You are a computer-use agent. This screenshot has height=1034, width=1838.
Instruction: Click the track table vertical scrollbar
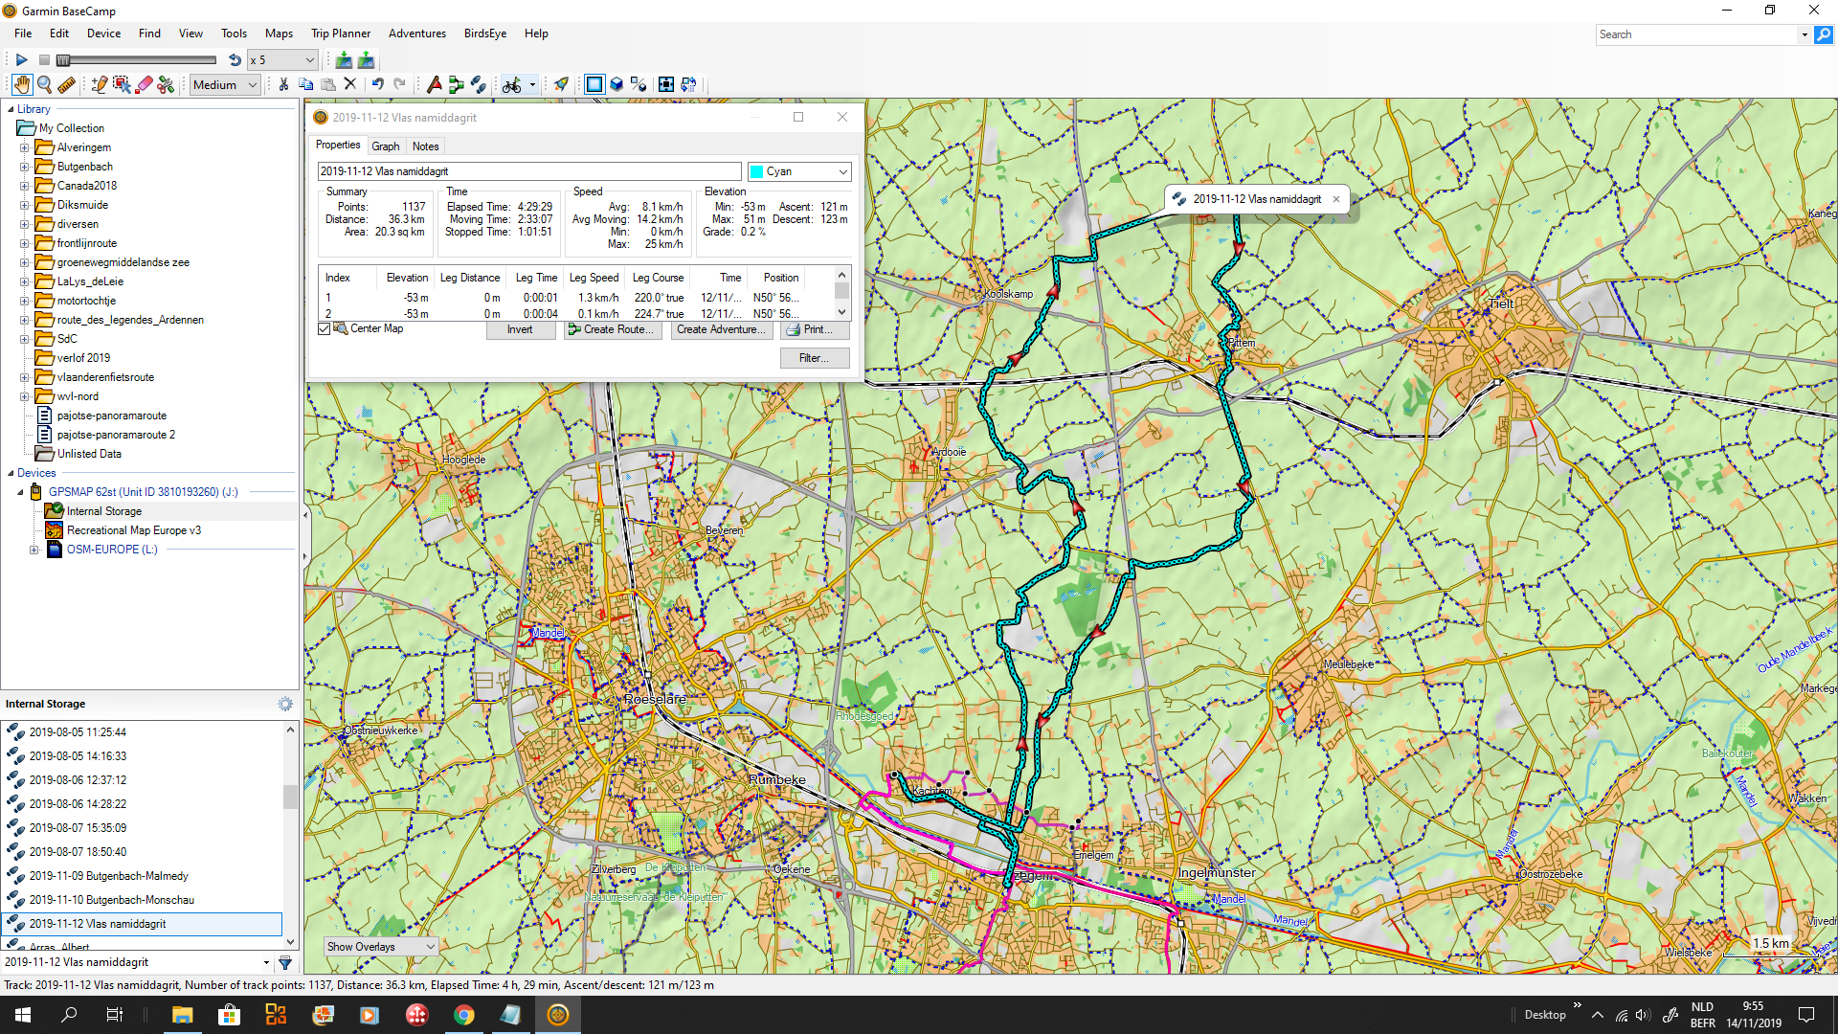coord(841,293)
